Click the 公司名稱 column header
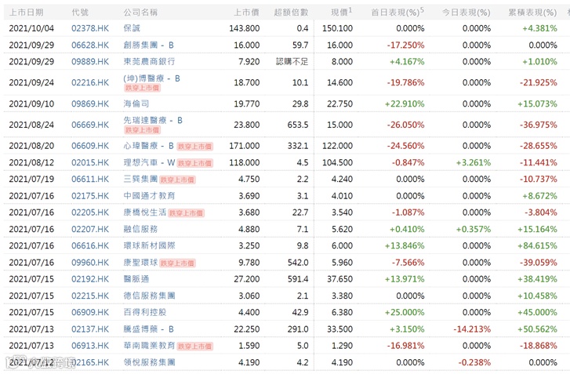This screenshot has width=570, height=374. click(x=140, y=13)
